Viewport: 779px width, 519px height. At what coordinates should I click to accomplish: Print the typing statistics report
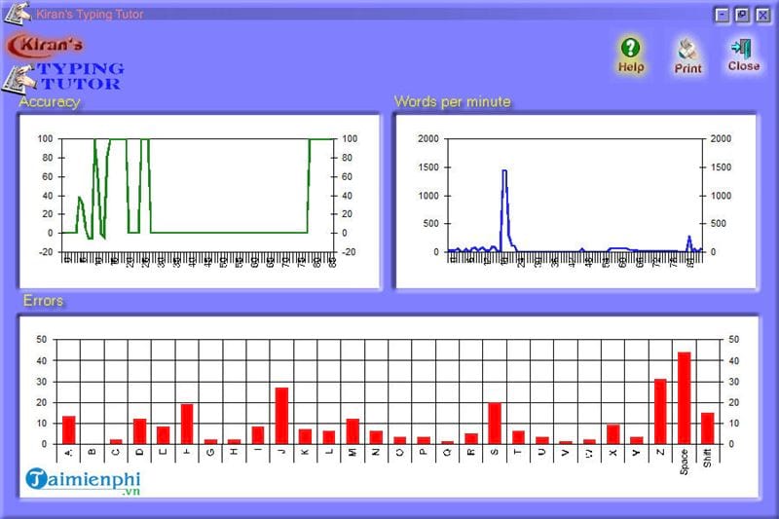tap(687, 56)
